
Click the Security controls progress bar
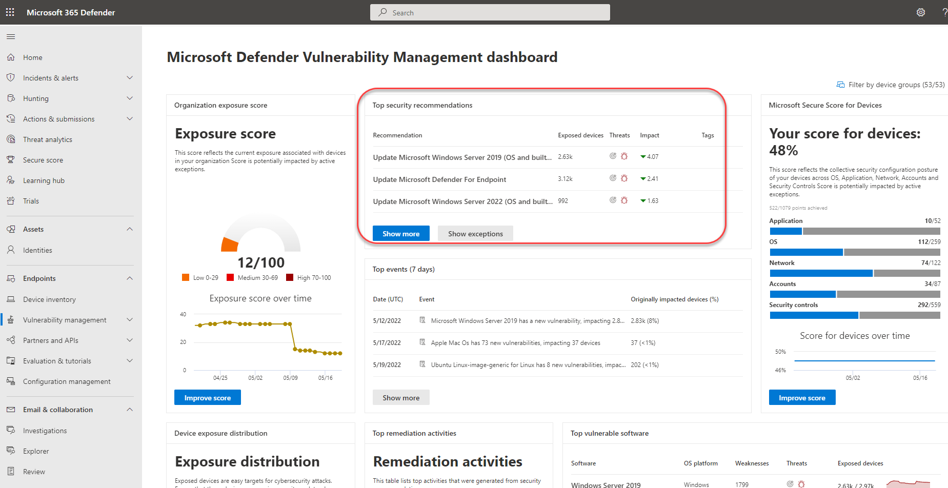point(855,315)
